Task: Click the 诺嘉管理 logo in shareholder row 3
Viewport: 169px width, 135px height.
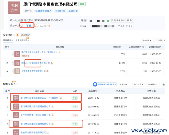Action: (x=17, y=71)
